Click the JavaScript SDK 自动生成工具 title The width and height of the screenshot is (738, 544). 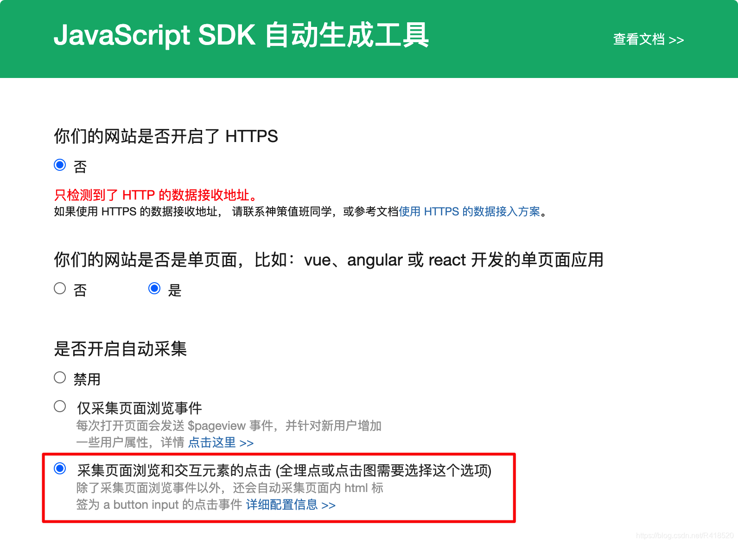241,35
